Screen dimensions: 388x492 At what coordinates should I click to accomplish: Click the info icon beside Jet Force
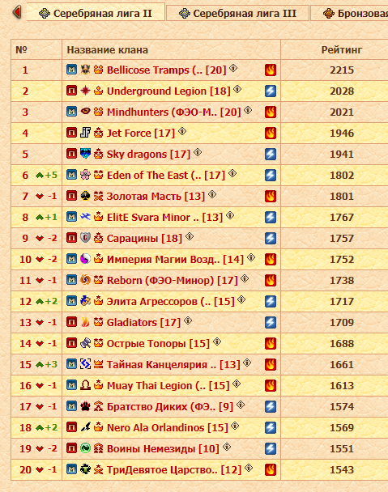[182, 131]
